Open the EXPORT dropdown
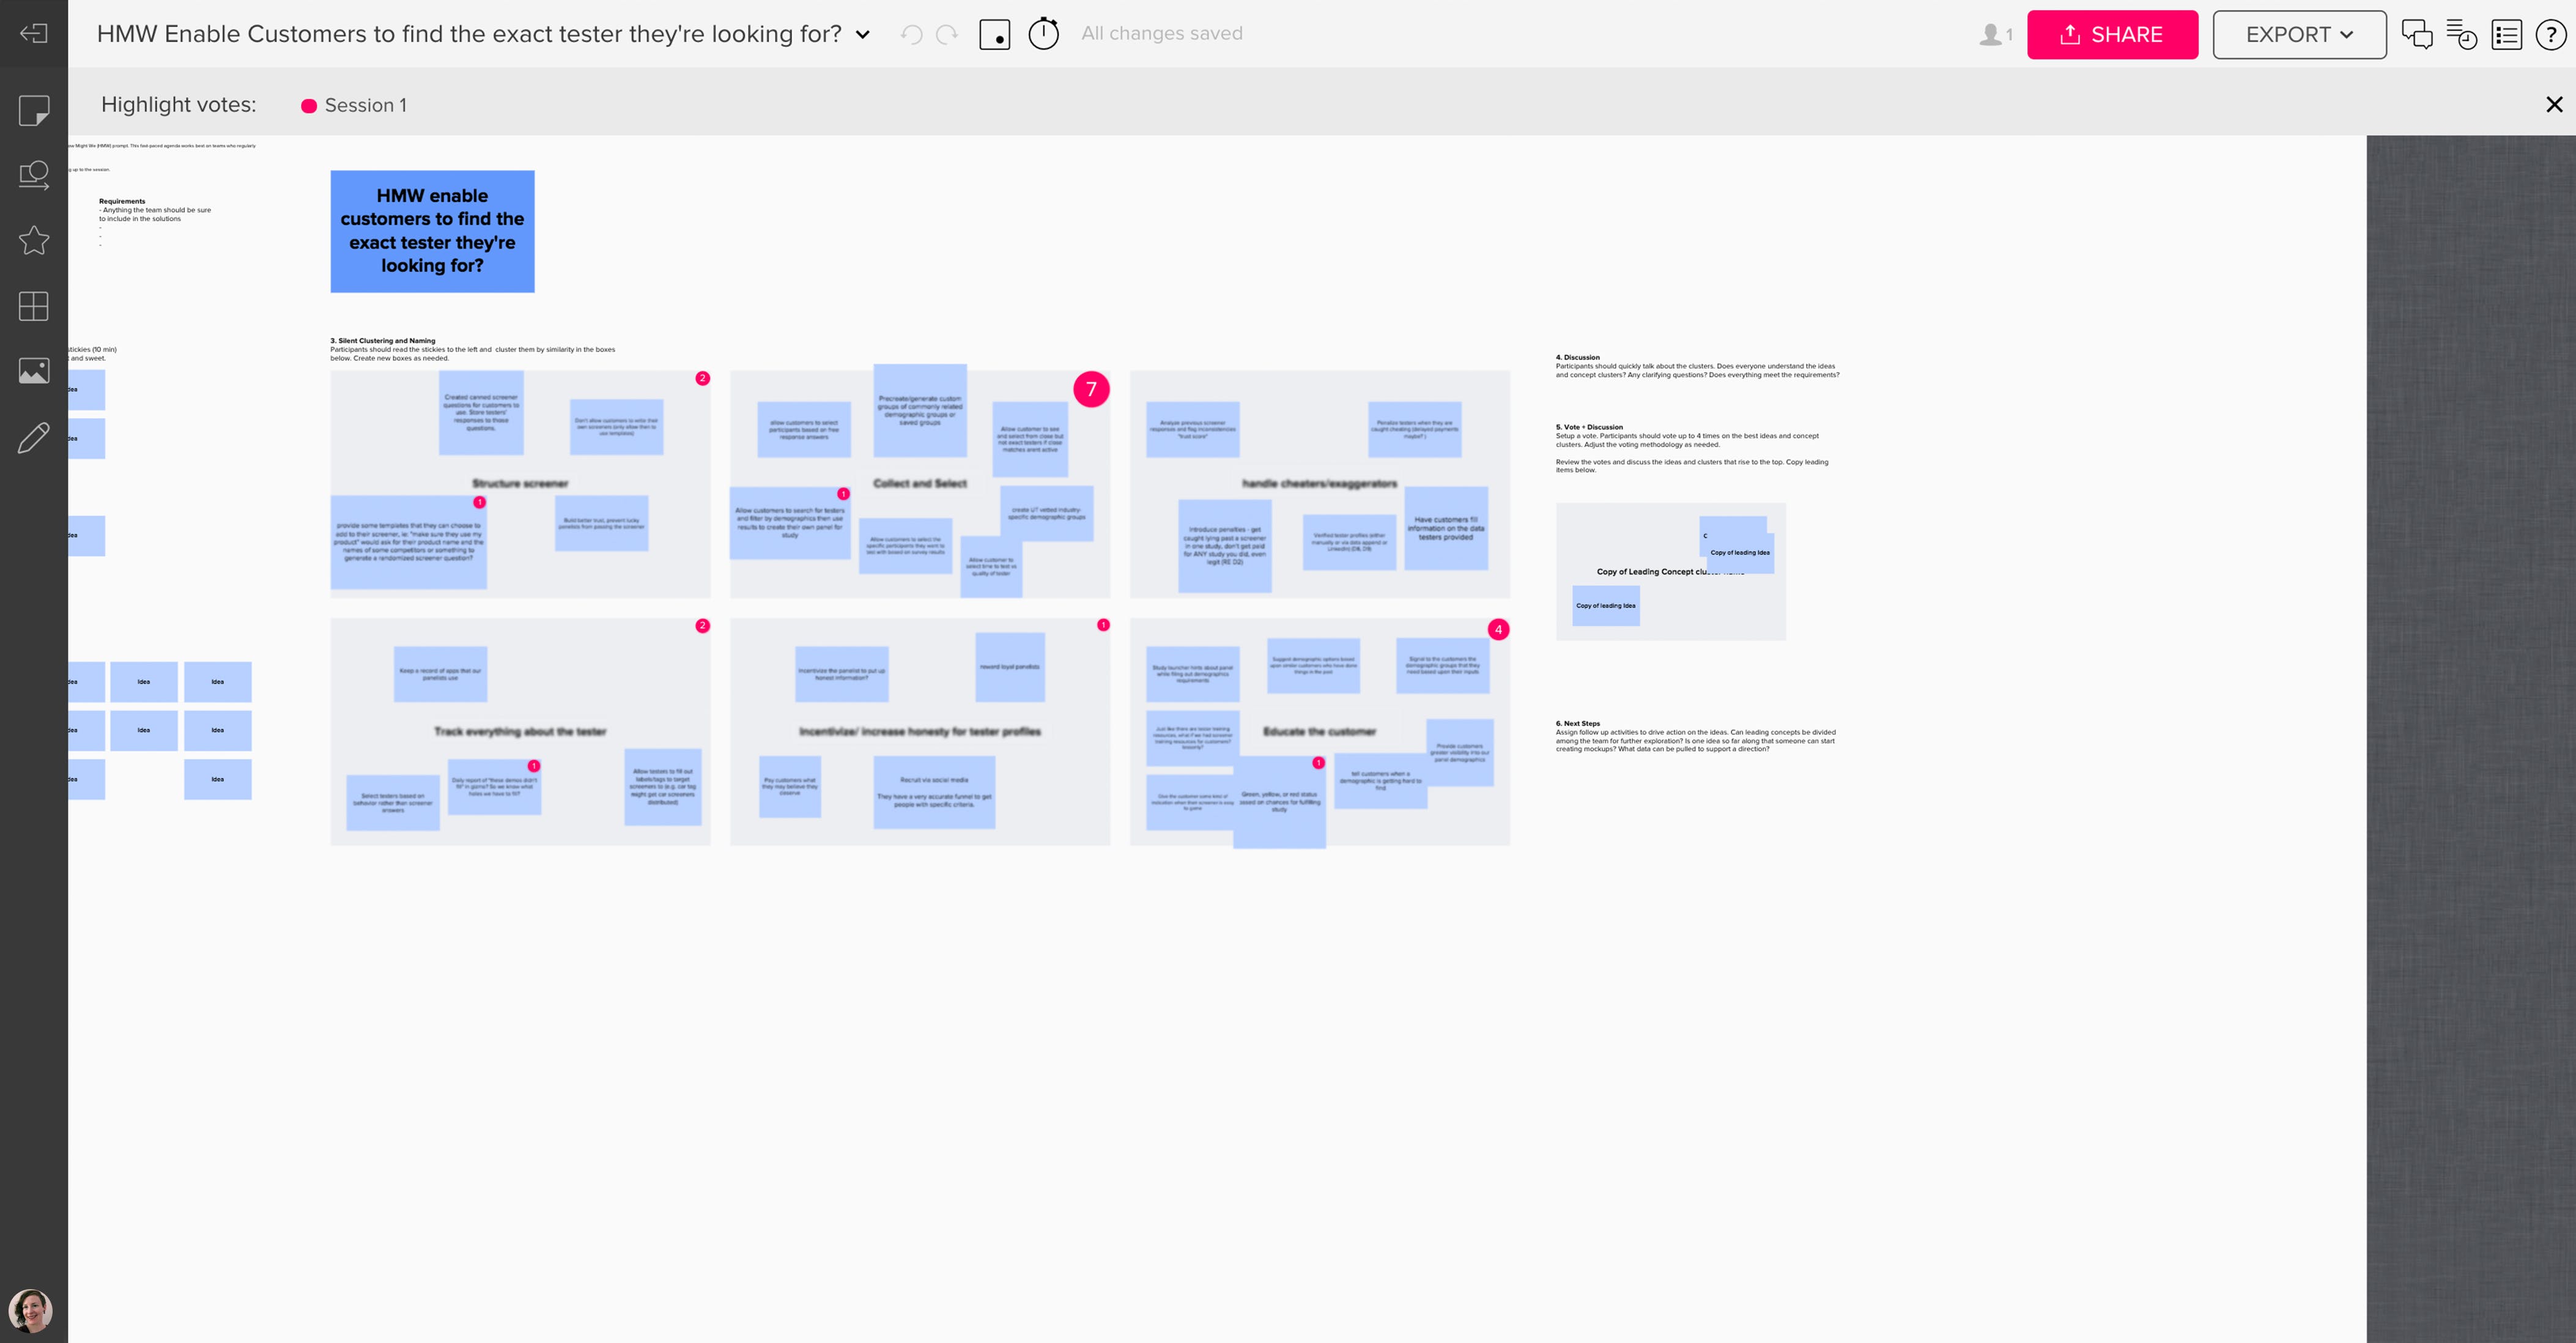 click(x=2299, y=34)
